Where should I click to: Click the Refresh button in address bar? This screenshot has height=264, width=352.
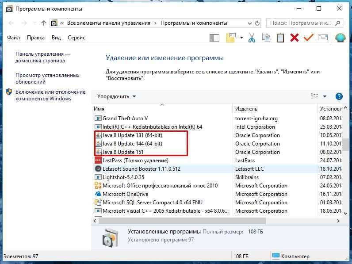coord(257,23)
